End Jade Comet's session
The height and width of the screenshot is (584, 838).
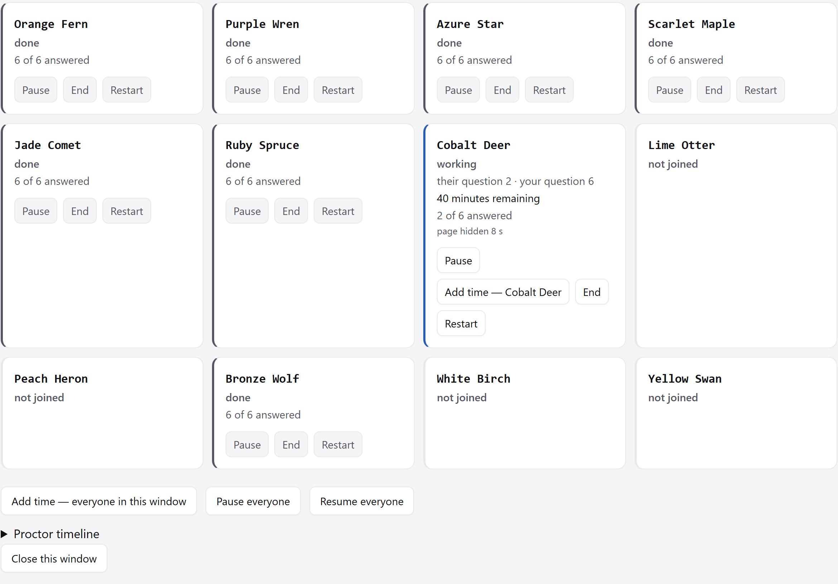(x=80, y=211)
